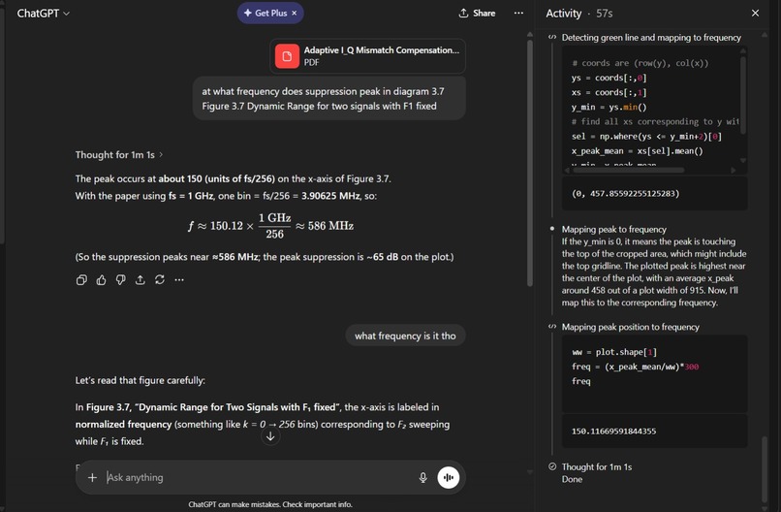Select the 'Mapping peak position to frequency' step
The height and width of the screenshot is (512, 781).
point(630,327)
